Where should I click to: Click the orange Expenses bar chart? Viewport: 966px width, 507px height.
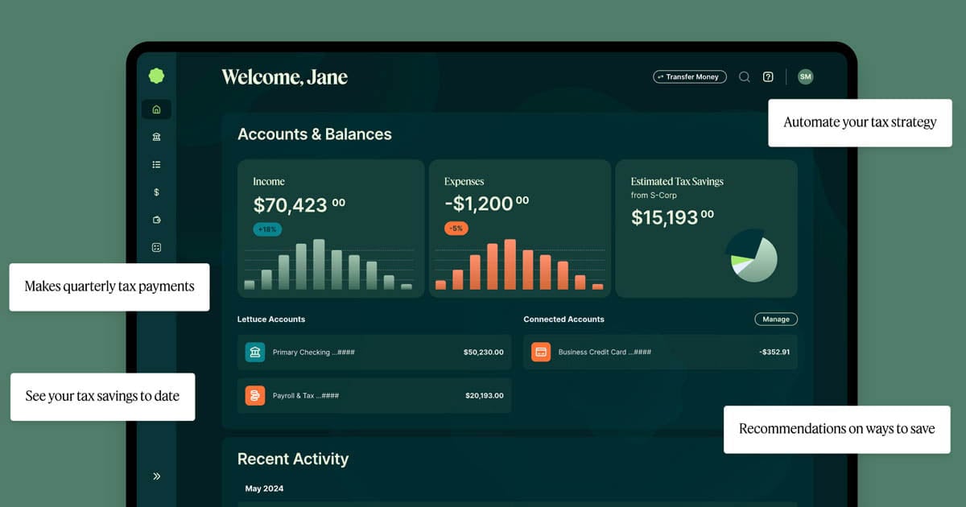tap(519, 265)
